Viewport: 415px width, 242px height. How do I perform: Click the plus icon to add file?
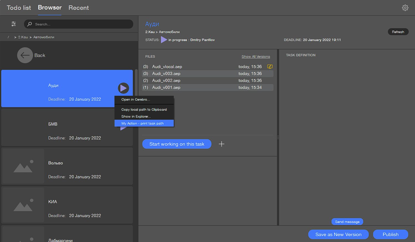point(221,144)
